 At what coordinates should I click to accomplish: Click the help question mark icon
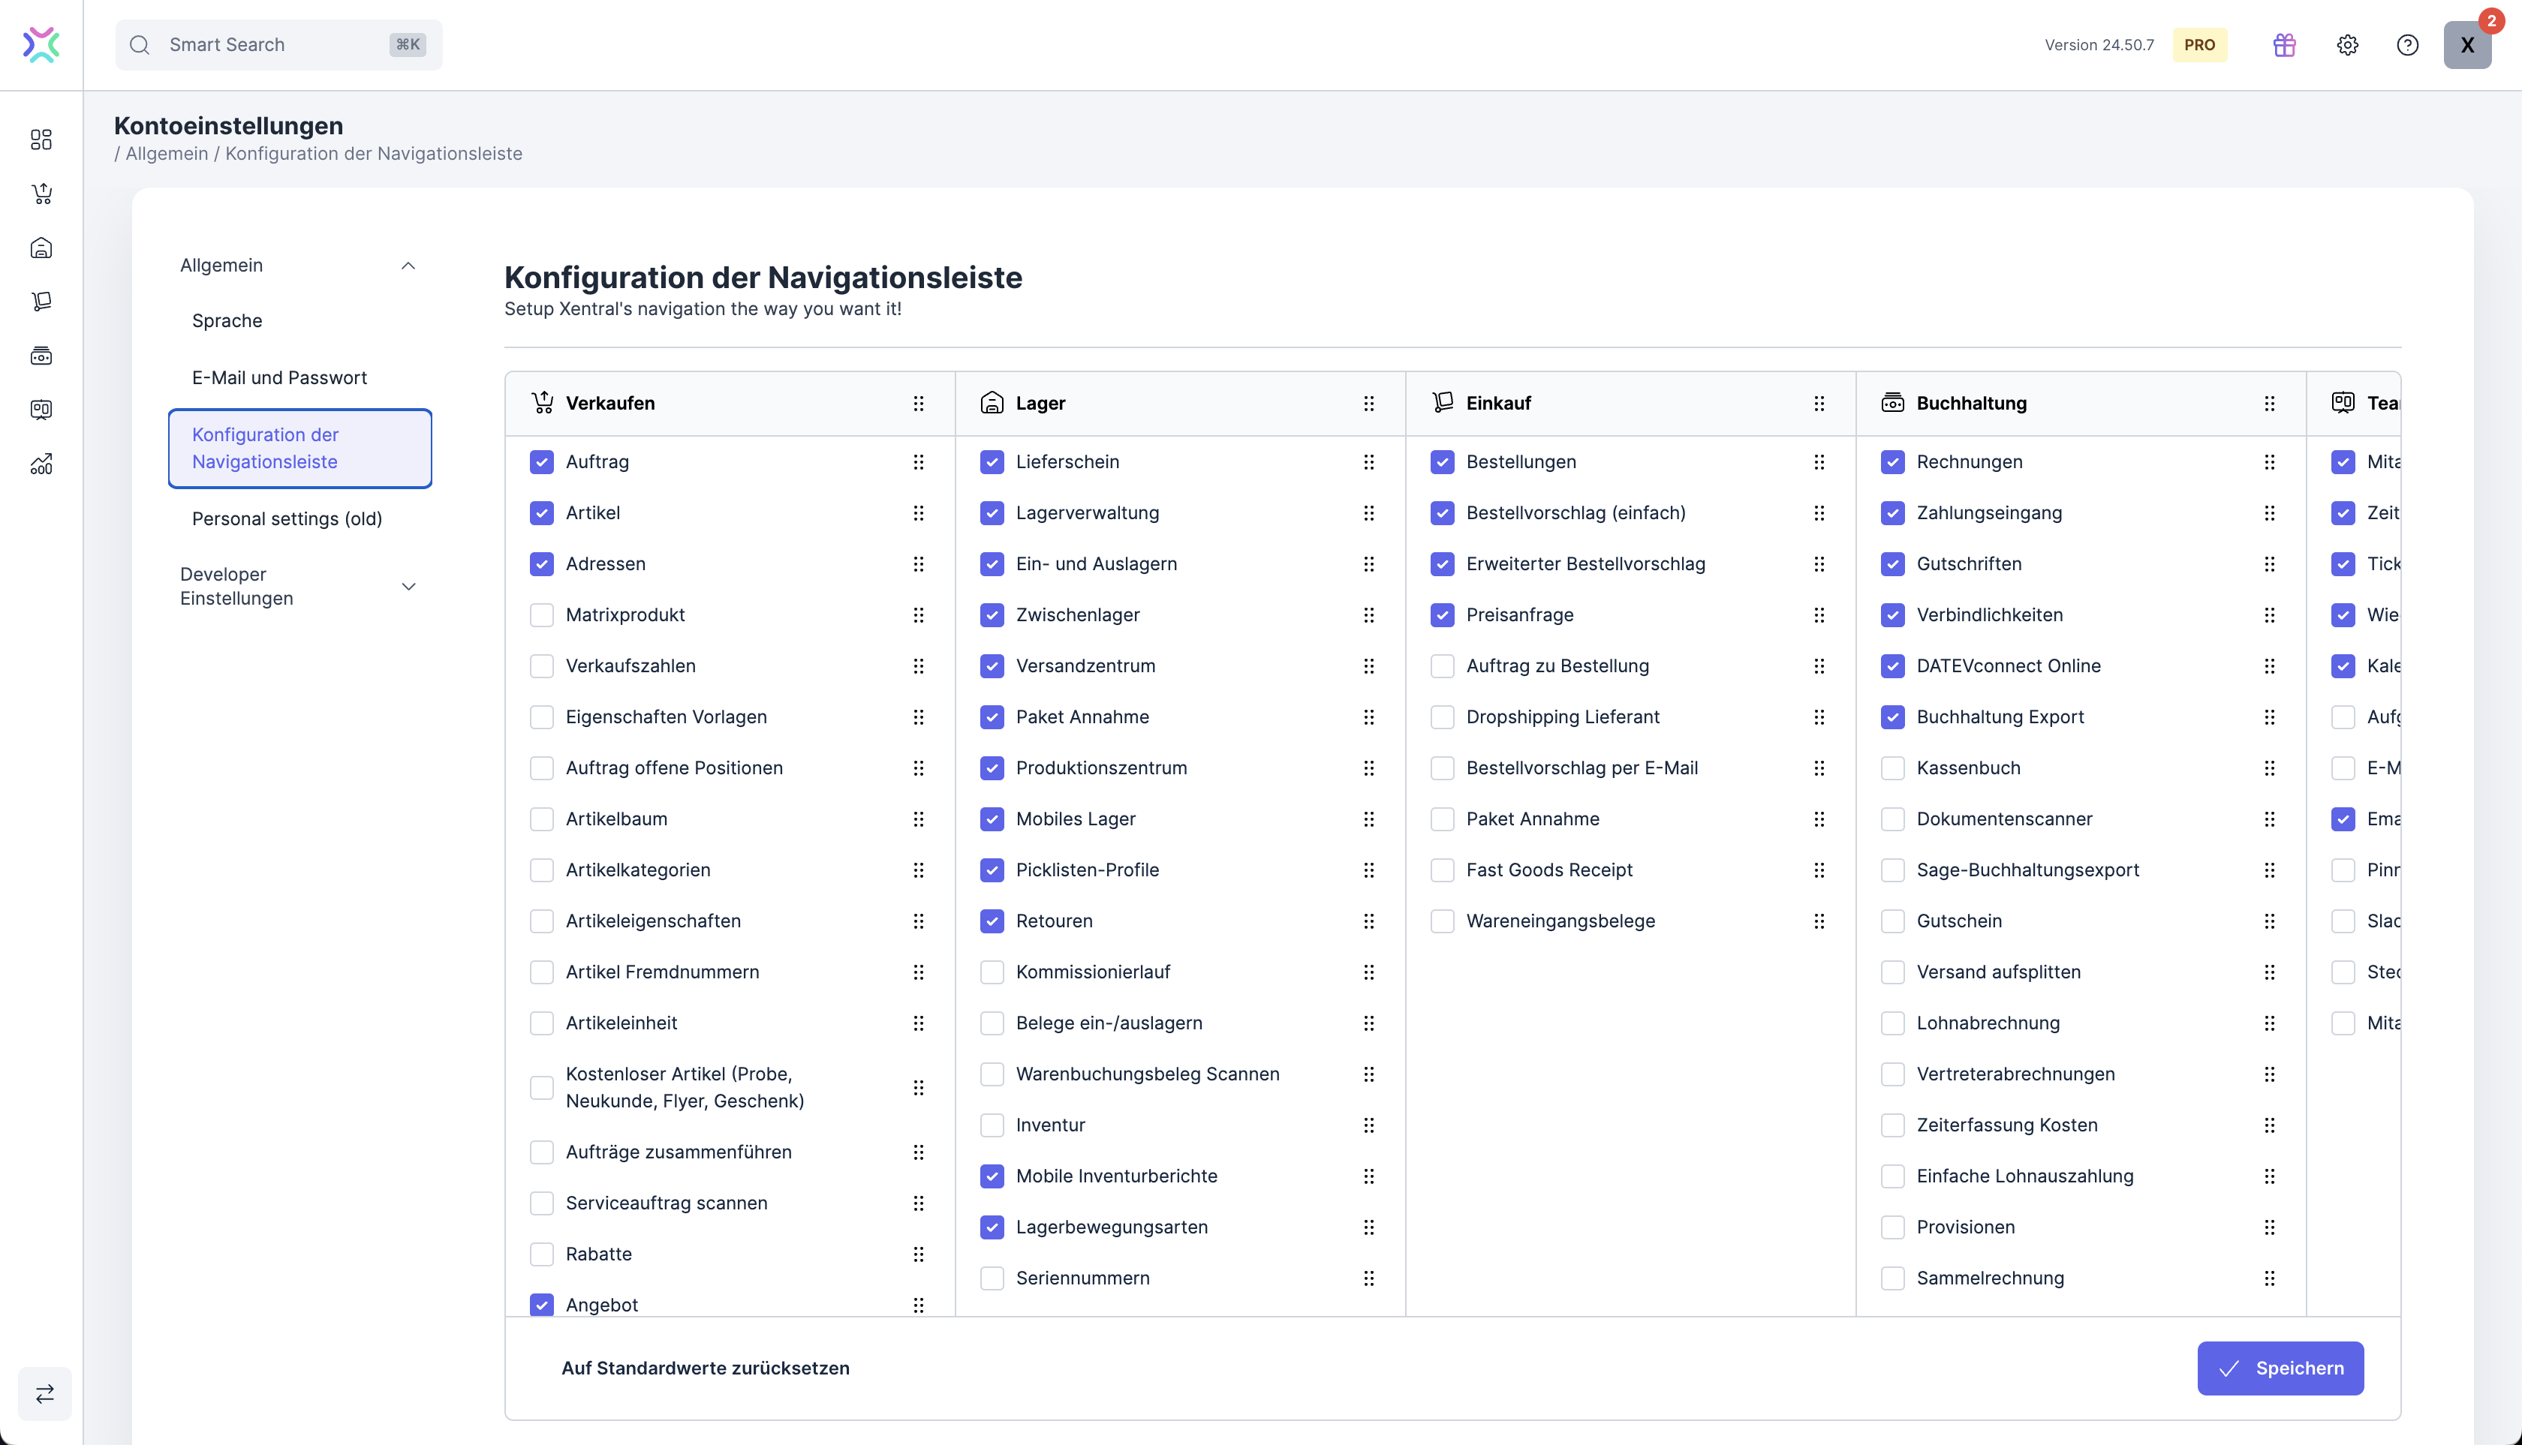(2407, 45)
